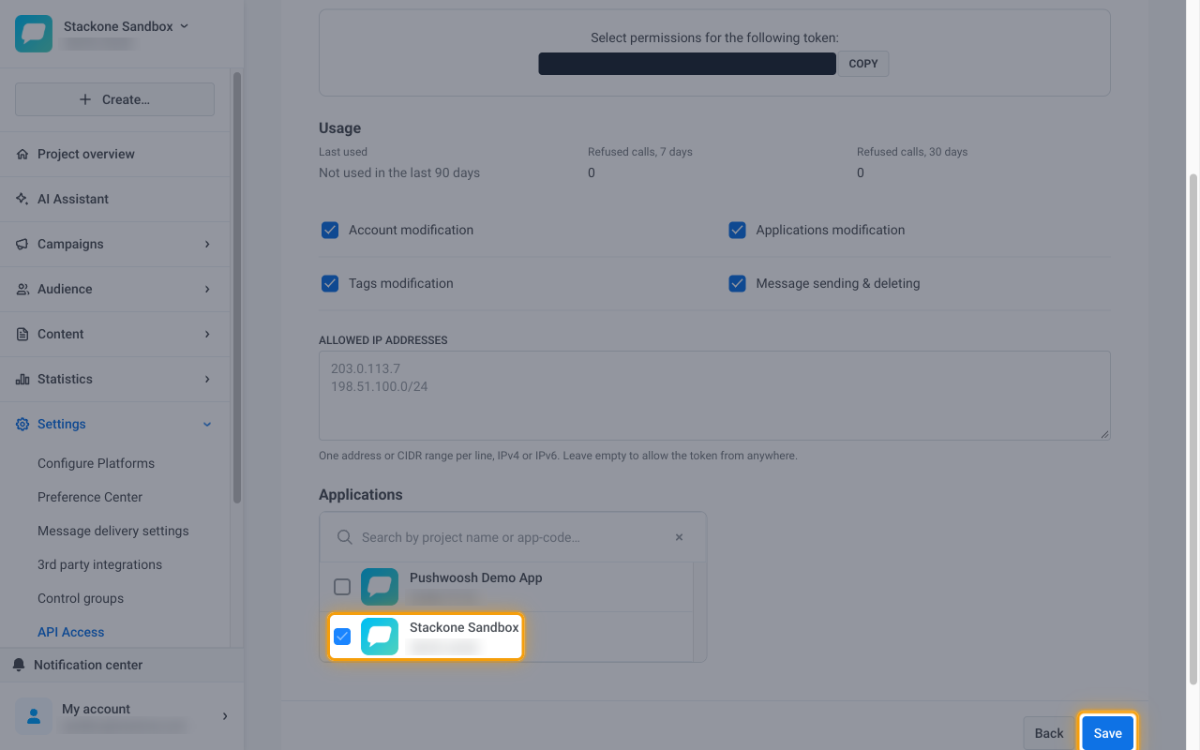Click the AI Assistant sparkle icon
This screenshot has height=750, width=1200.
tap(22, 199)
